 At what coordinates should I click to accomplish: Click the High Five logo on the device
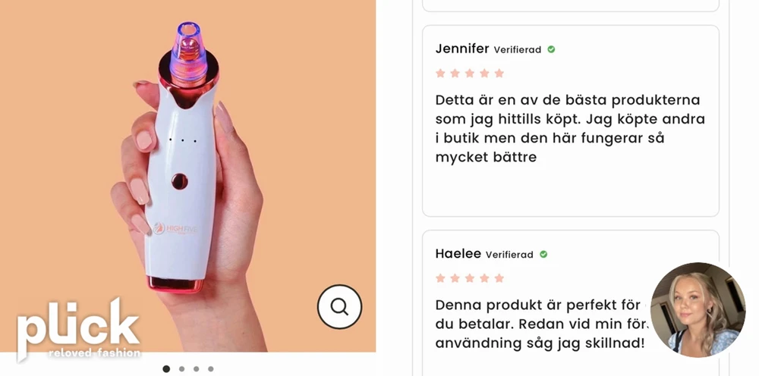(175, 228)
